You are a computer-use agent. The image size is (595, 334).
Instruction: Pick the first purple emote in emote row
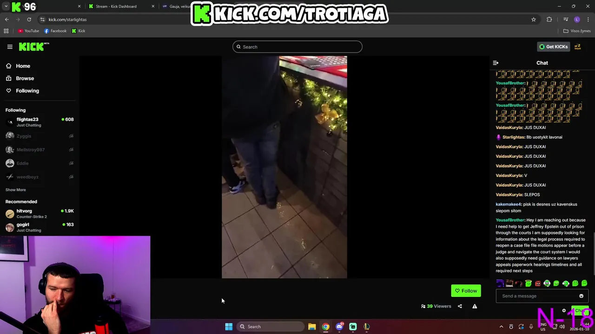click(500, 283)
